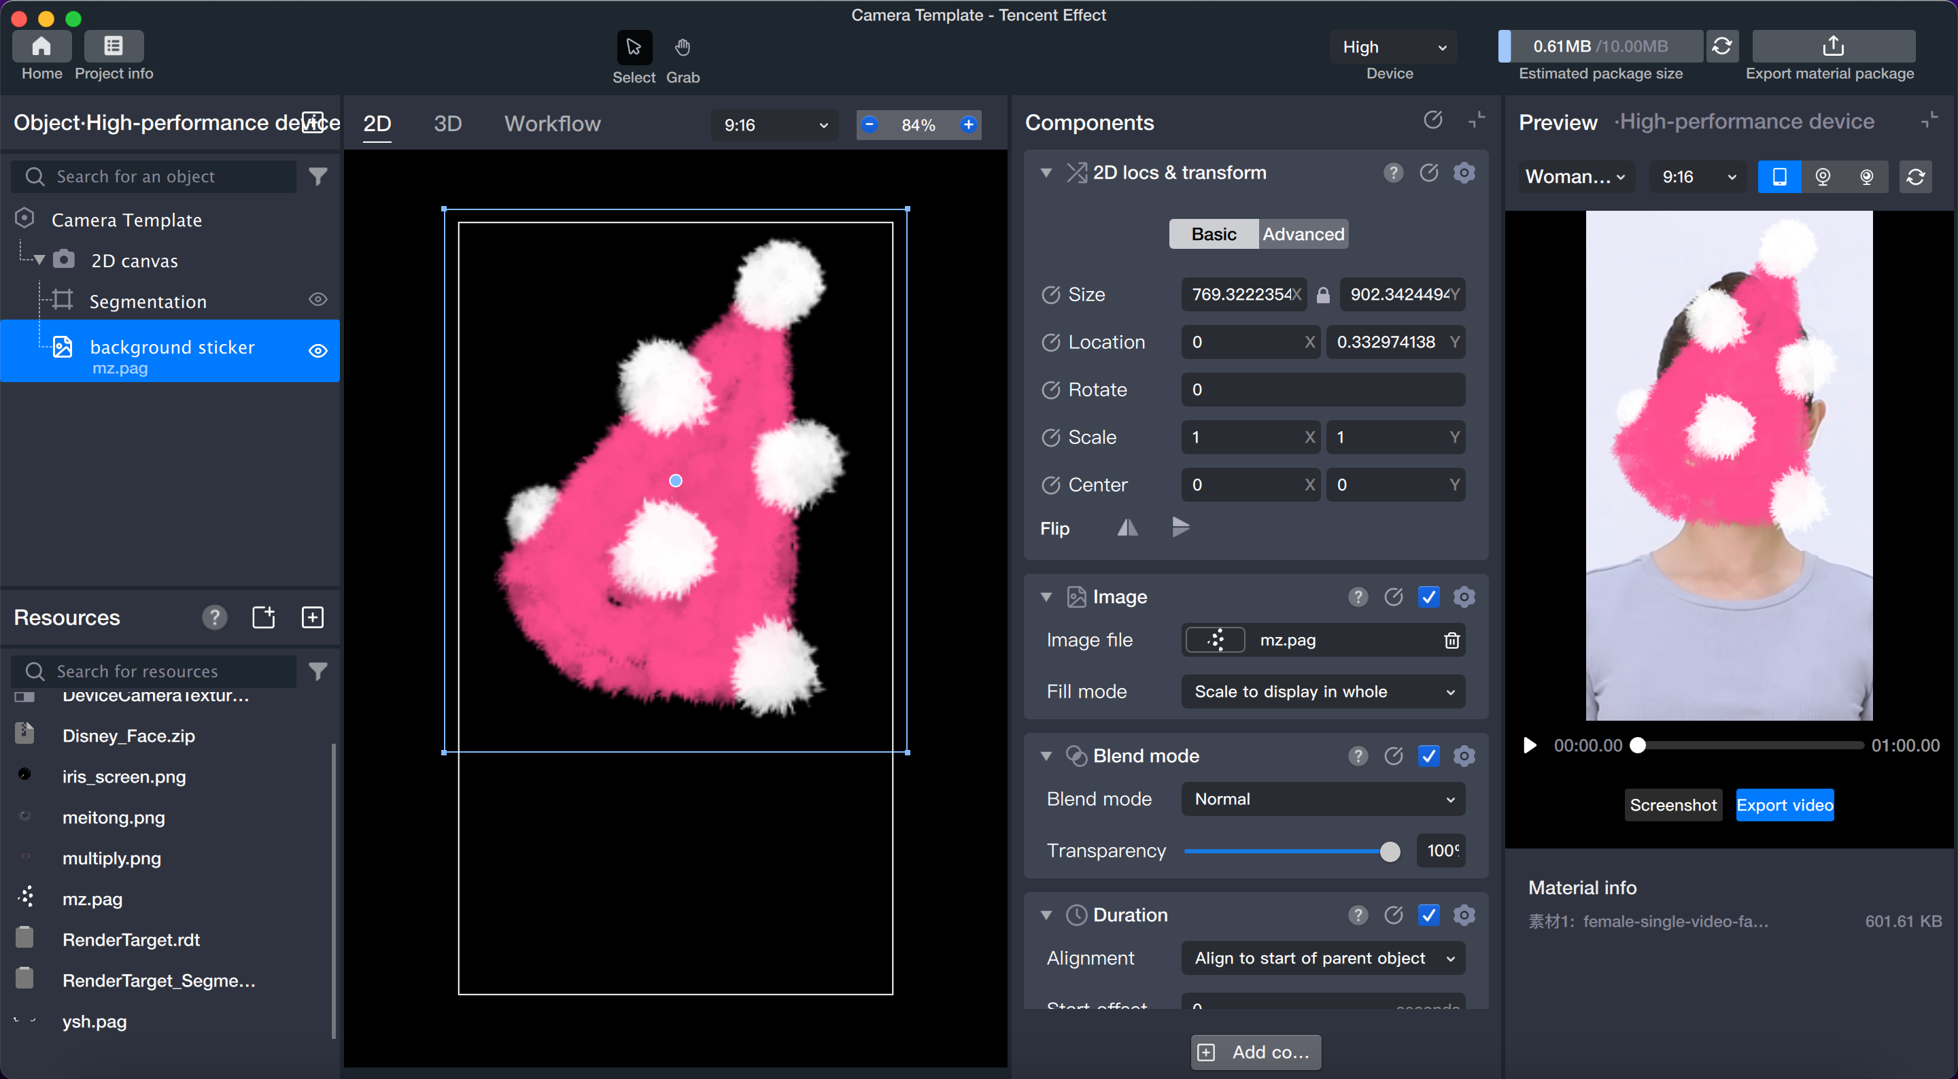Uncheck the Duration component checkbox
This screenshot has width=1958, height=1079.
pyautogui.click(x=1428, y=914)
